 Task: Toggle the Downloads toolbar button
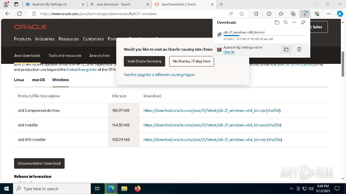305,14
